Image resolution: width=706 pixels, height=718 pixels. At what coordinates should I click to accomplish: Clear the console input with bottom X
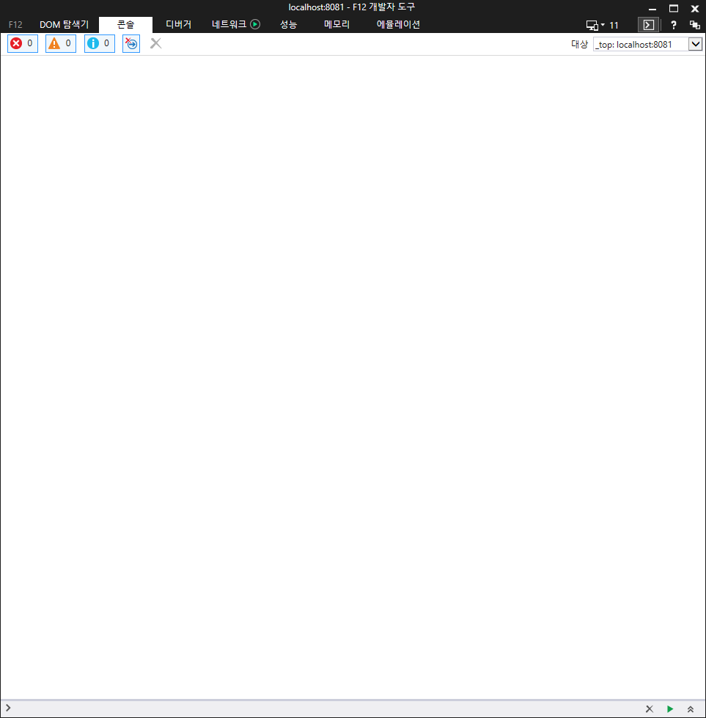click(x=650, y=709)
